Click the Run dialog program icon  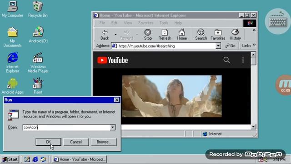[x=13, y=115]
